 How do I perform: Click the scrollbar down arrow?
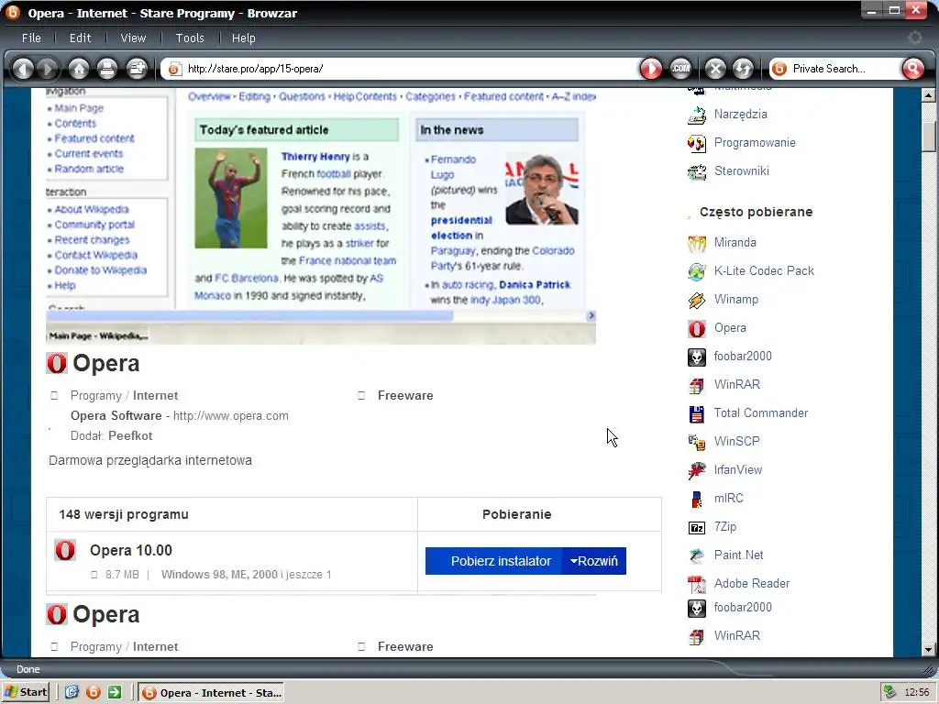pos(928,650)
